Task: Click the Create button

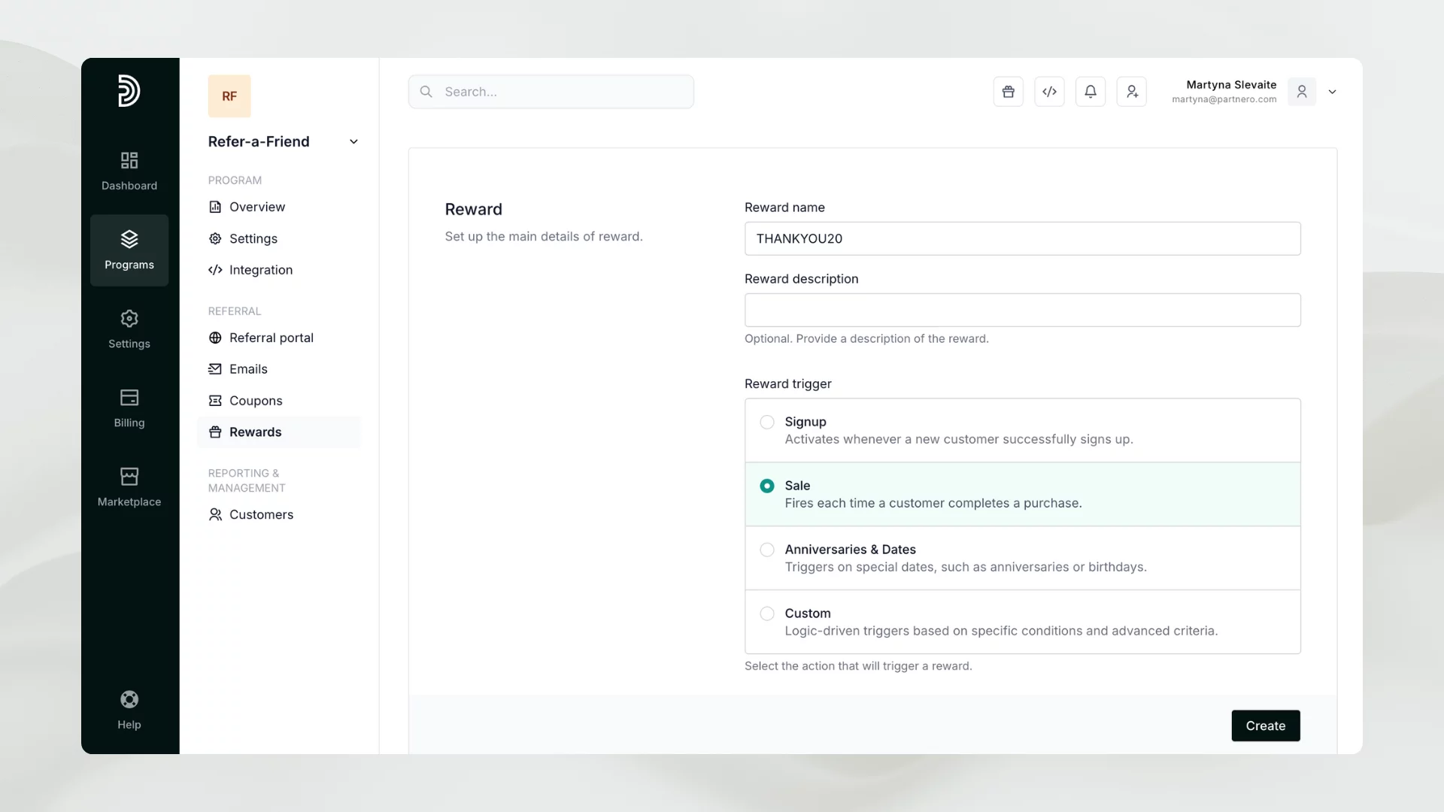Action: coord(1265,726)
